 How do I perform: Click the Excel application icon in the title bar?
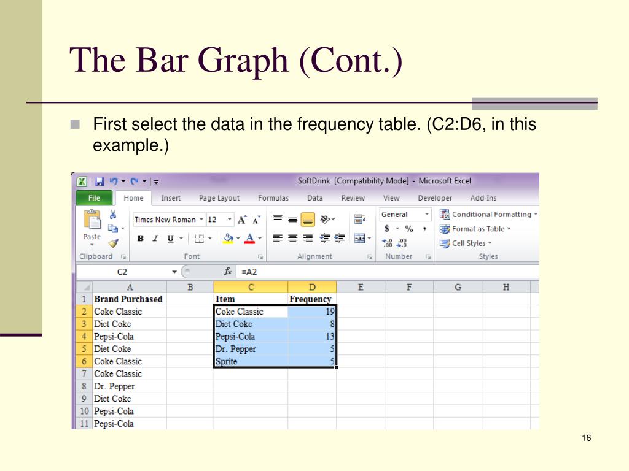point(82,182)
